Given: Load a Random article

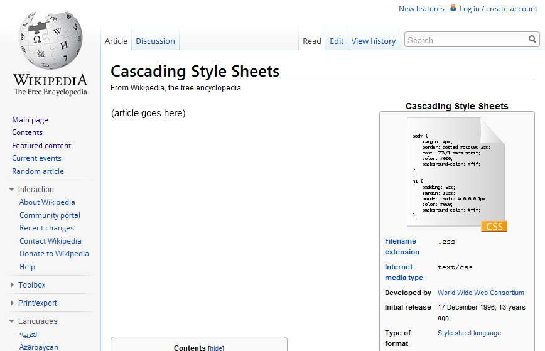Looking at the screenshot, I should 38,171.
